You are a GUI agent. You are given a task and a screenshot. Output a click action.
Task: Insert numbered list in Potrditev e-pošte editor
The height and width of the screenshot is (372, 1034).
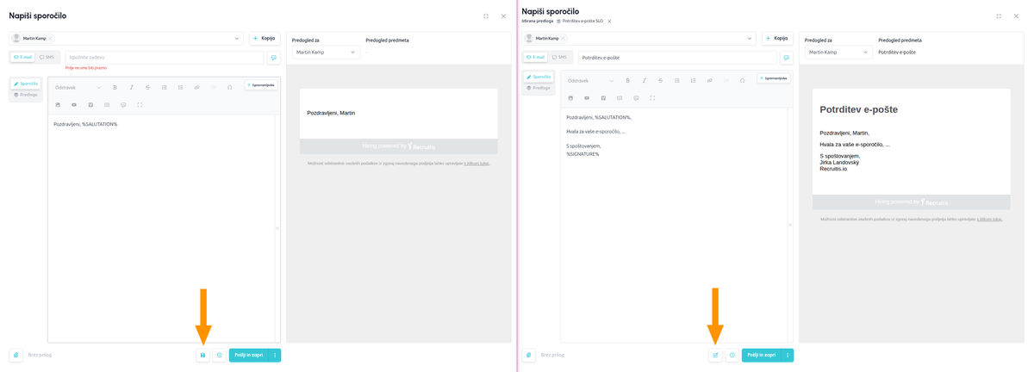click(693, 80)
